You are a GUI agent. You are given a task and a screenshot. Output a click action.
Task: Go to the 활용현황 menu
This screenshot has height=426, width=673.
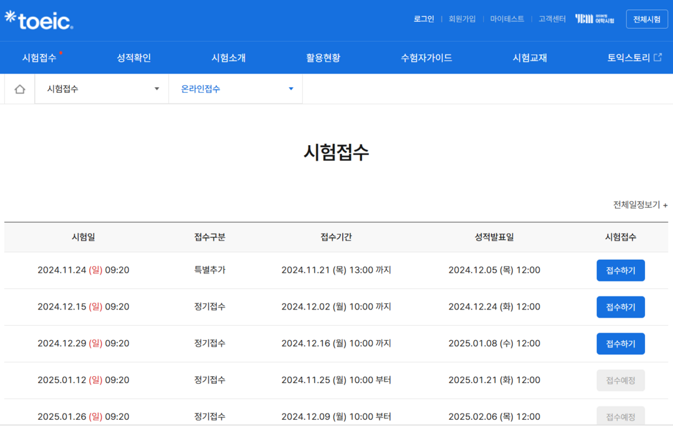tap(323, 58)
